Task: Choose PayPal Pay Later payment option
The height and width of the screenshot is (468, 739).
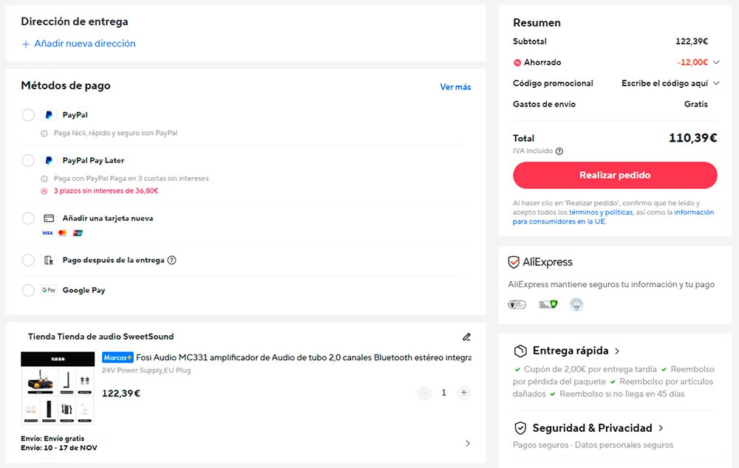Action: [x=28, y=160]
